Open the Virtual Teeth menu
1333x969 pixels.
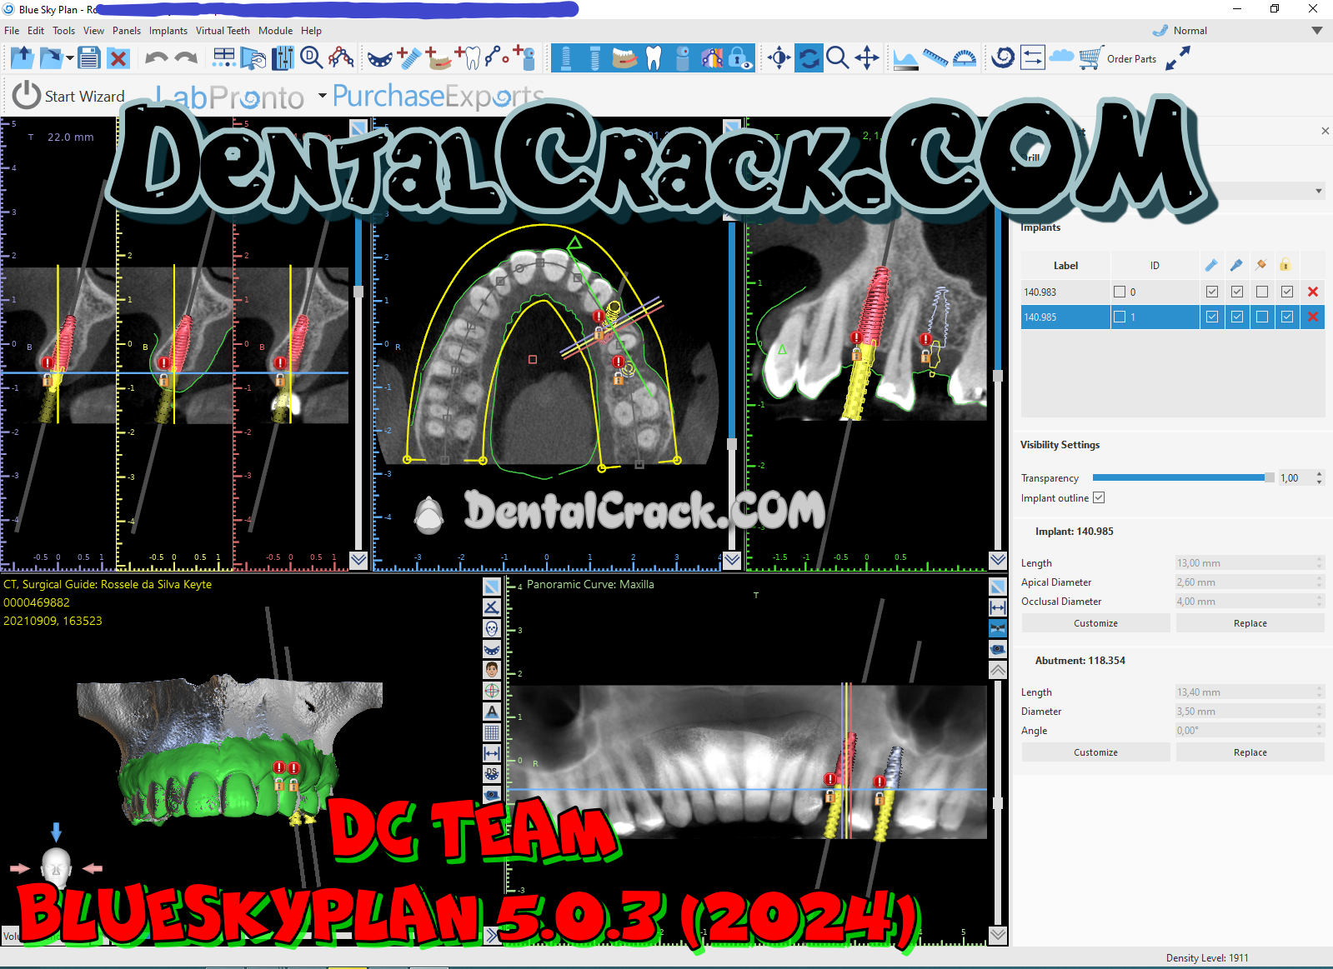[223, 31]
